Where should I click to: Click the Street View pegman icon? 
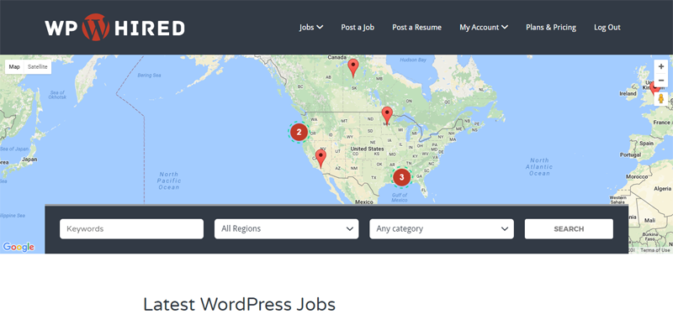661,99
